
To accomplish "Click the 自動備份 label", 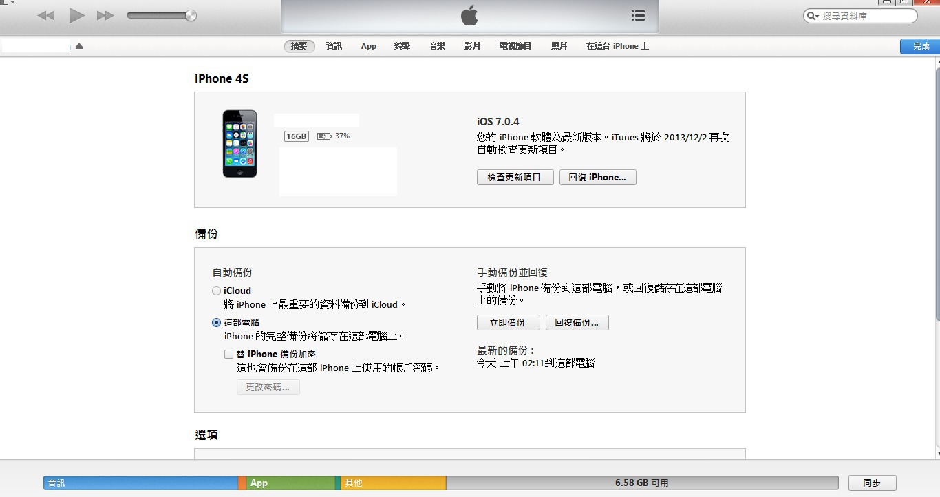I will (233, 273).
